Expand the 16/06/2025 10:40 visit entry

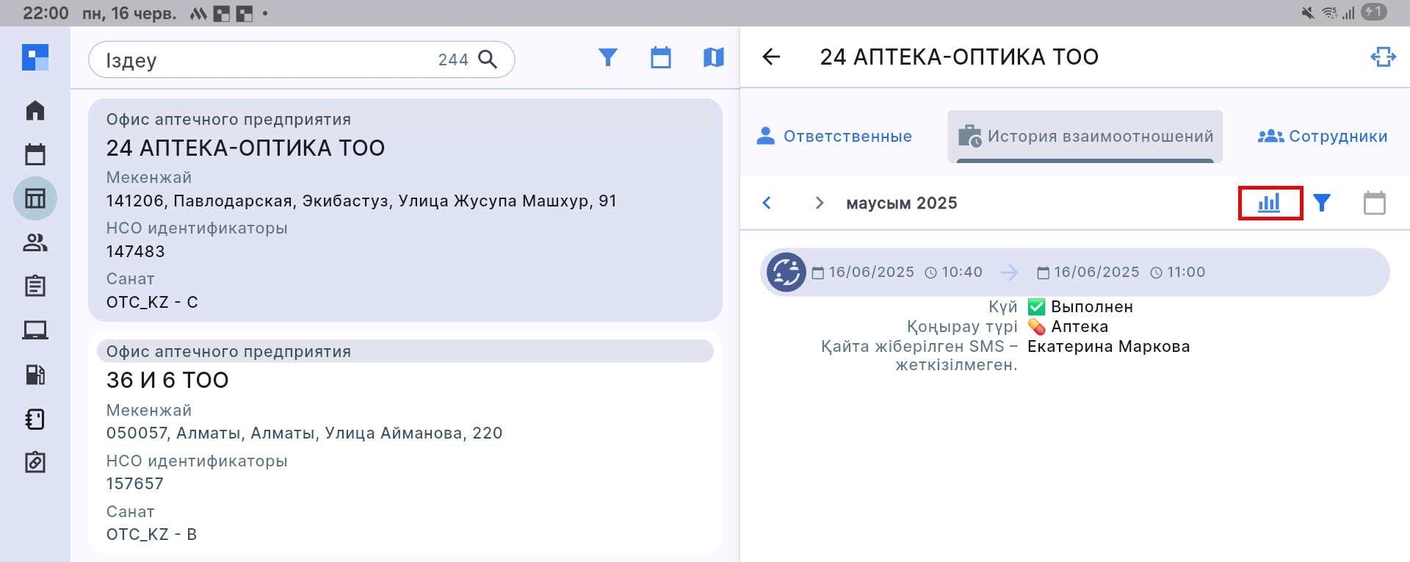pos(1074,273)
